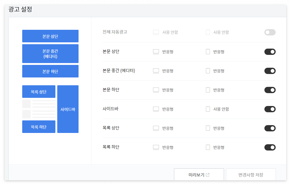Open 목록 하단 mobile 반응형 option
The height and width of the screenshot is (185, 291).
(x=219, y=148)
